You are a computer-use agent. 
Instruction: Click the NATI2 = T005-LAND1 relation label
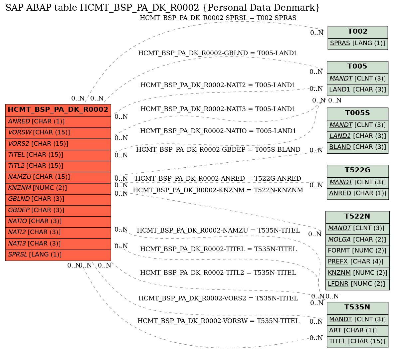pos(218,85)
